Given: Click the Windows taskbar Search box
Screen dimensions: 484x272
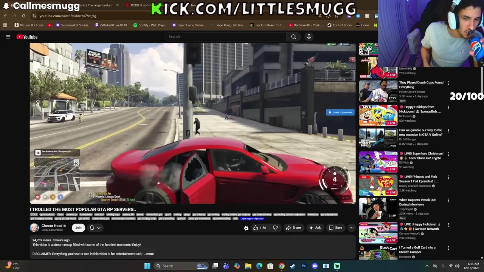Looking at the screenshot, I should pos(181,266).
